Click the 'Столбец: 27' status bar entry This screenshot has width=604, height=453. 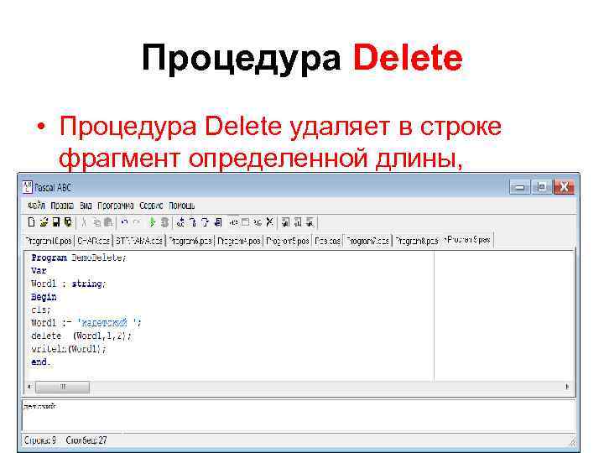click(x=86, y=440)
